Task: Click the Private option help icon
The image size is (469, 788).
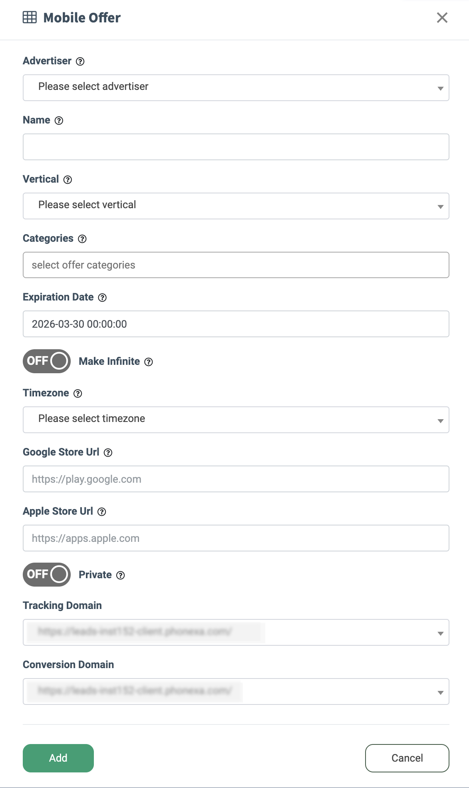Action: click(x=121, y=575)
